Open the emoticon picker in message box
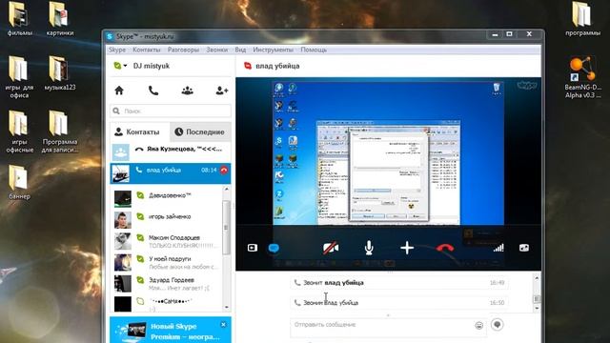Screen dimensions: 610x343 point(478,325)
